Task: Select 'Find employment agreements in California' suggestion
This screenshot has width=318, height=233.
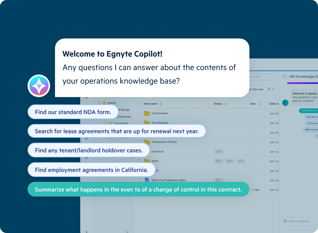Action: tap(91, 170)
